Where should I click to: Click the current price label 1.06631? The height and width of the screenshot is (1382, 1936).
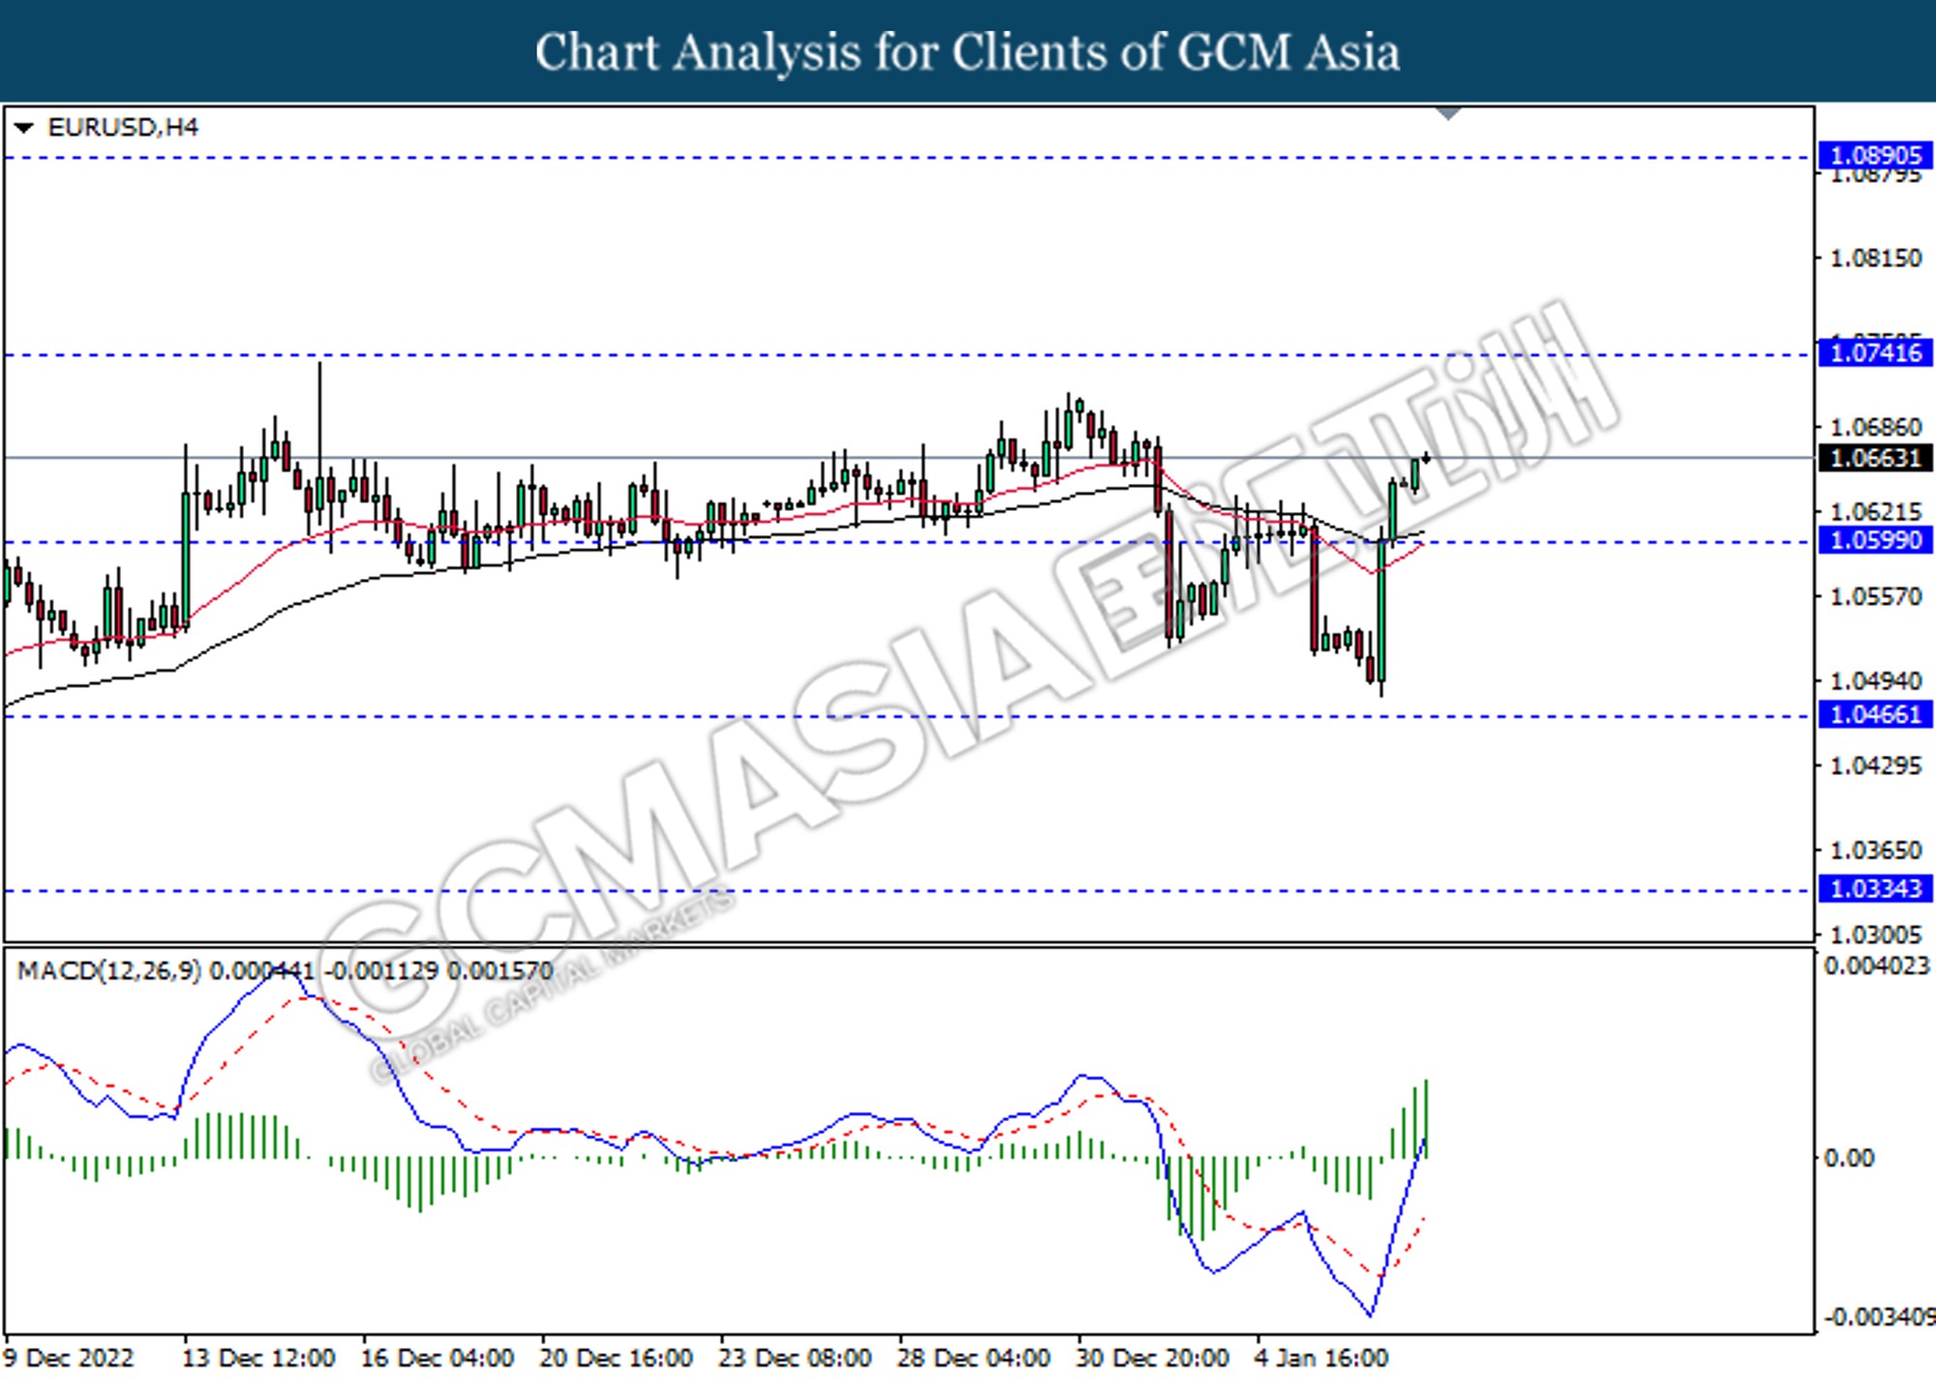tap(1876, 458)
